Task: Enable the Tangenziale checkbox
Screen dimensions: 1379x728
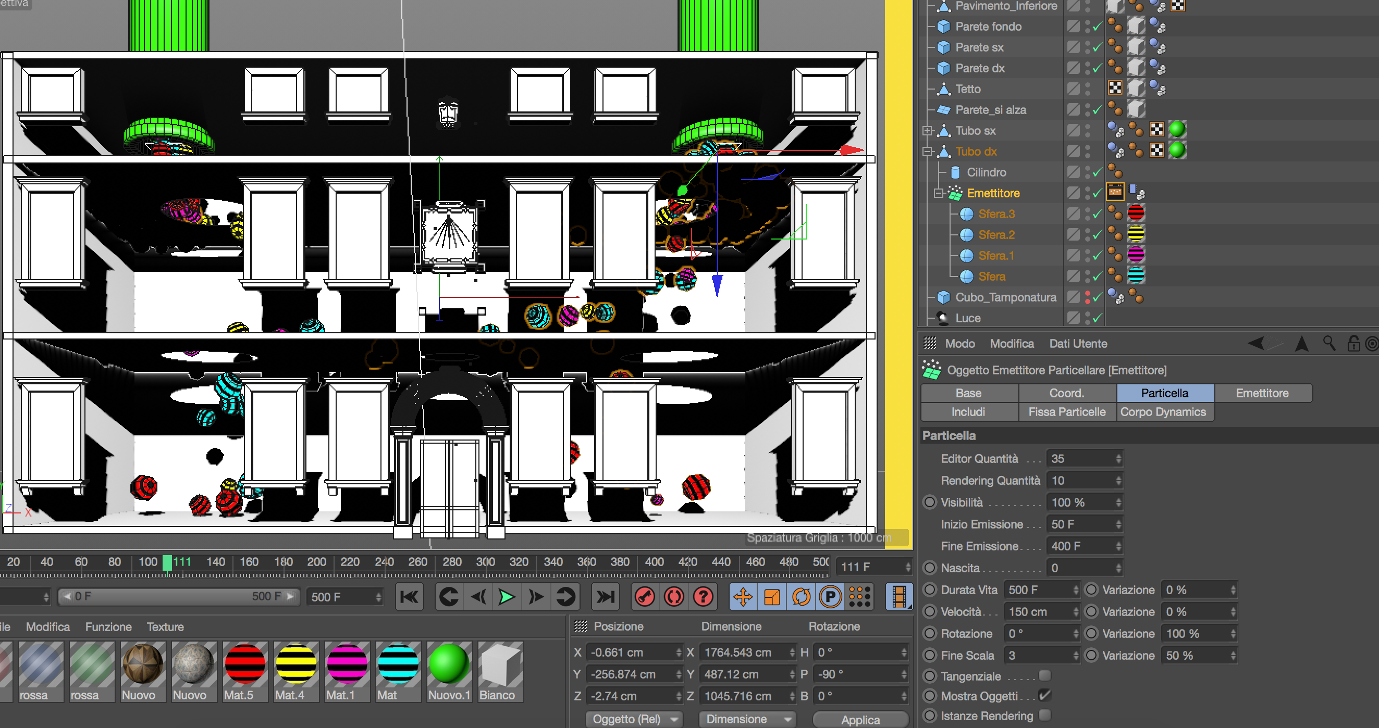Action: point(1044,675)
